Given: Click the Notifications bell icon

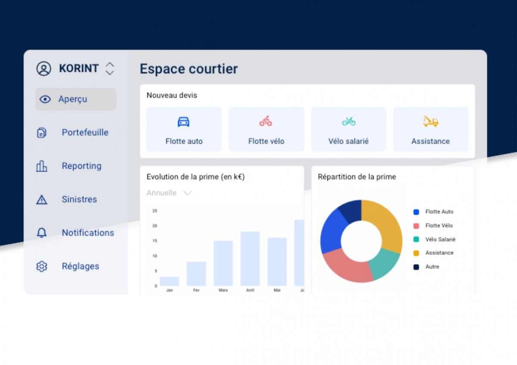Looking at the screenshot, I should pyautogui.click(x=41, y=233).
